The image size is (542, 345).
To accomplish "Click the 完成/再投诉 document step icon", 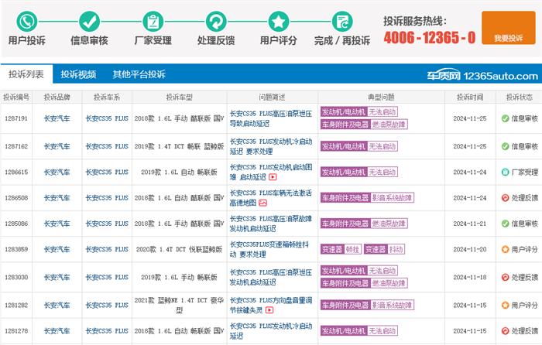I will 342,22.
